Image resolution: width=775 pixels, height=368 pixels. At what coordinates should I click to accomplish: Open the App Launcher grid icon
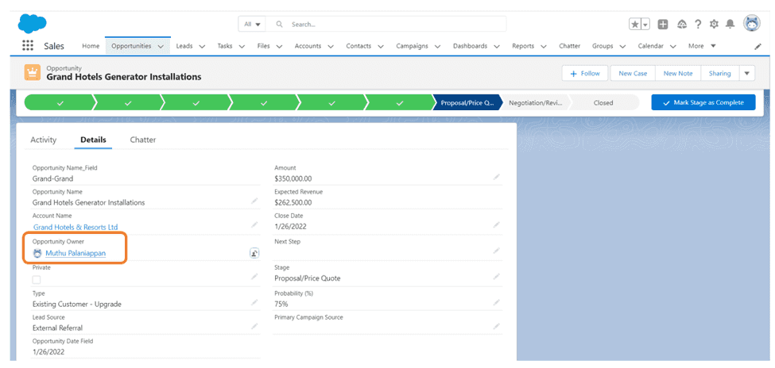(x=28, y=45)
